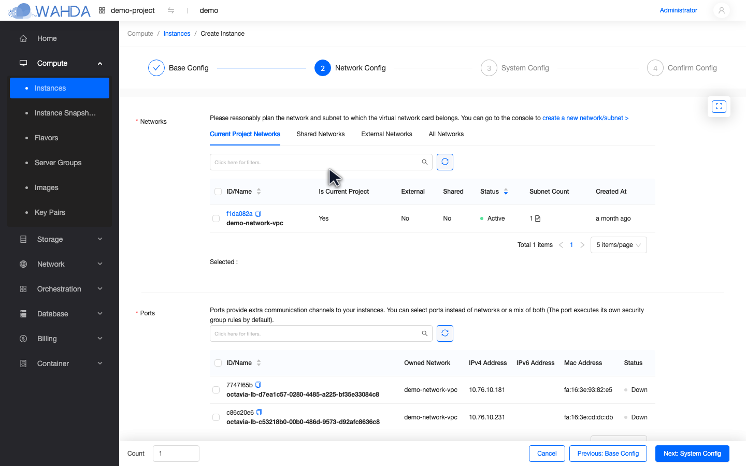Click Instances breadcrumb link
The width and height of the screenshot is (746, 466).
(177, 34)
